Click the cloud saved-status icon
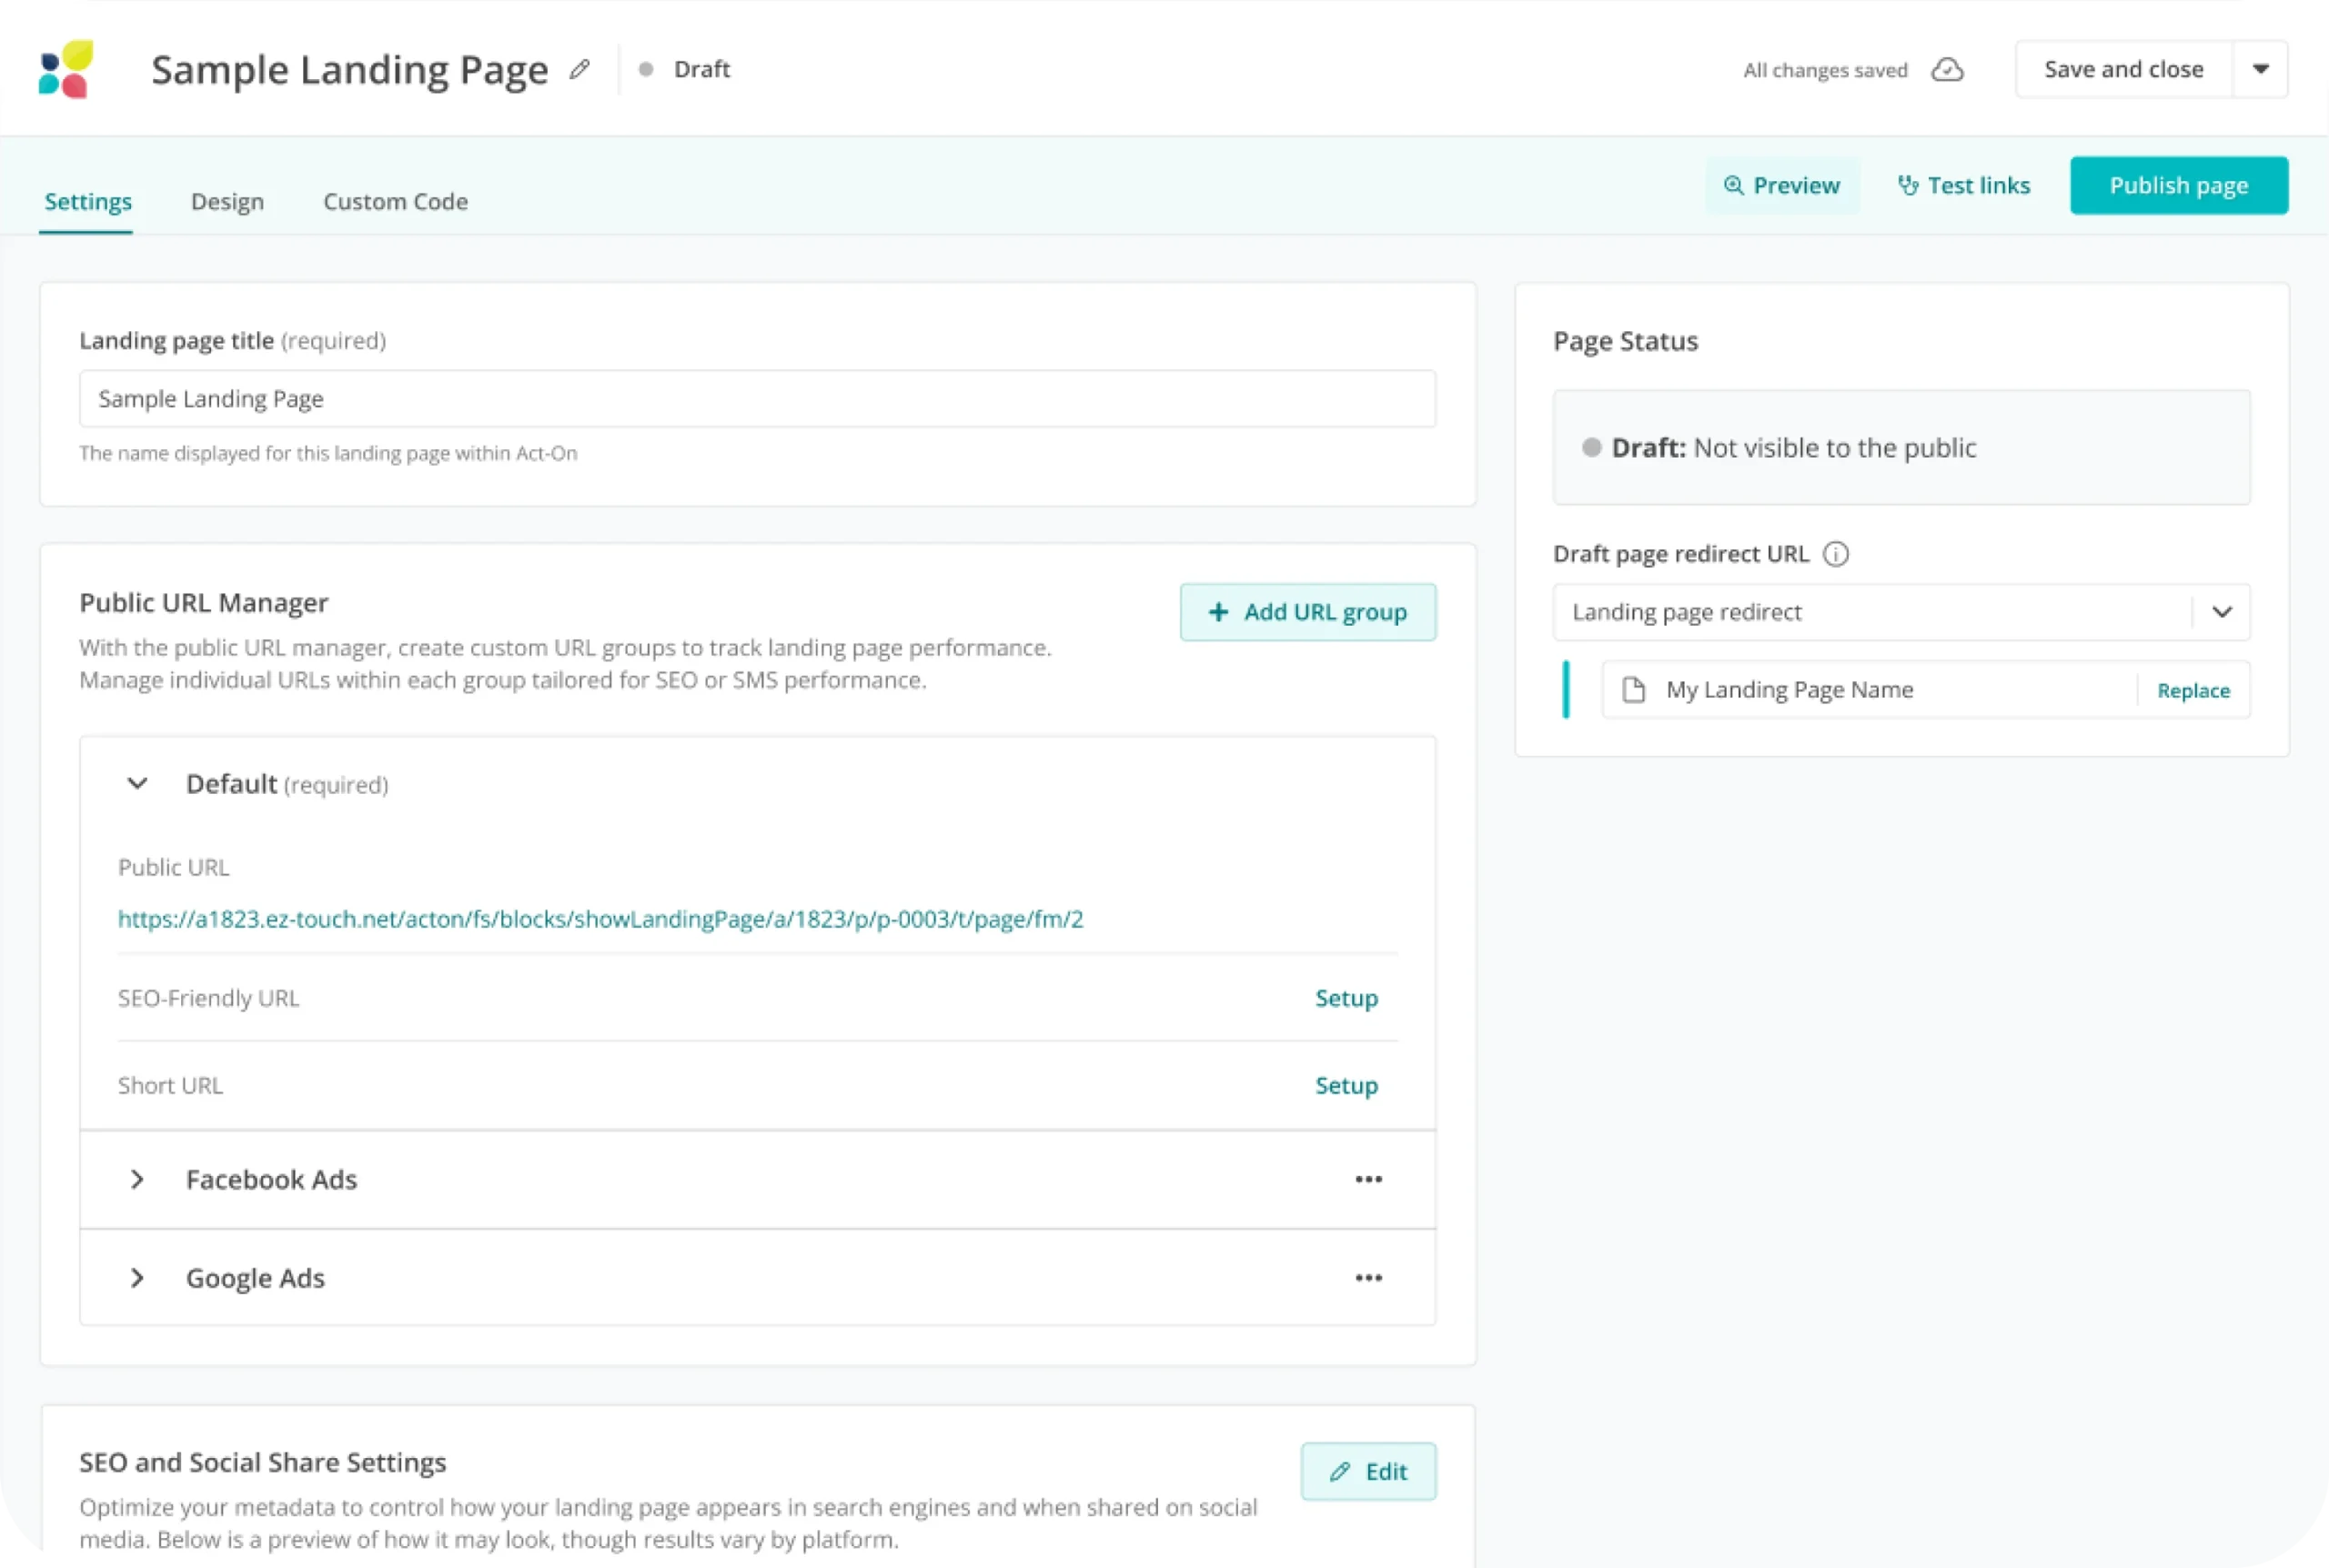 pyautogui.click(x=1946, y=70)
